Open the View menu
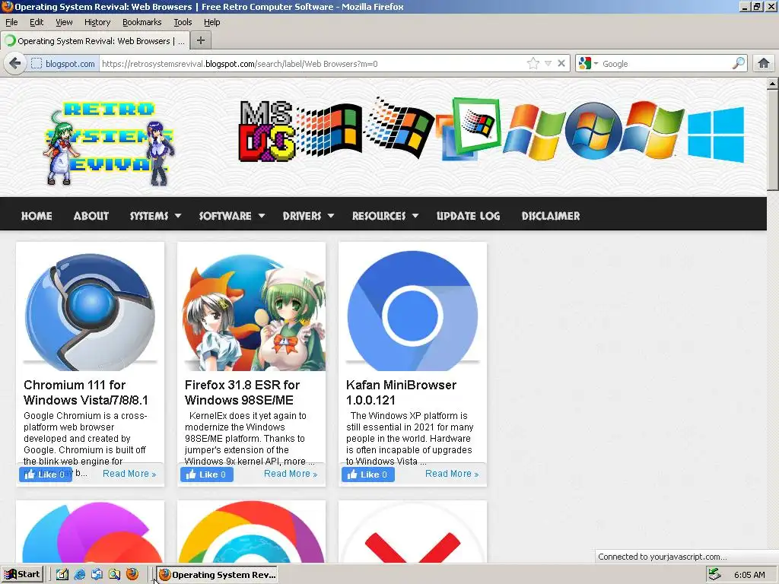Screen dimensions: 779x584 (x=64, y=22)
